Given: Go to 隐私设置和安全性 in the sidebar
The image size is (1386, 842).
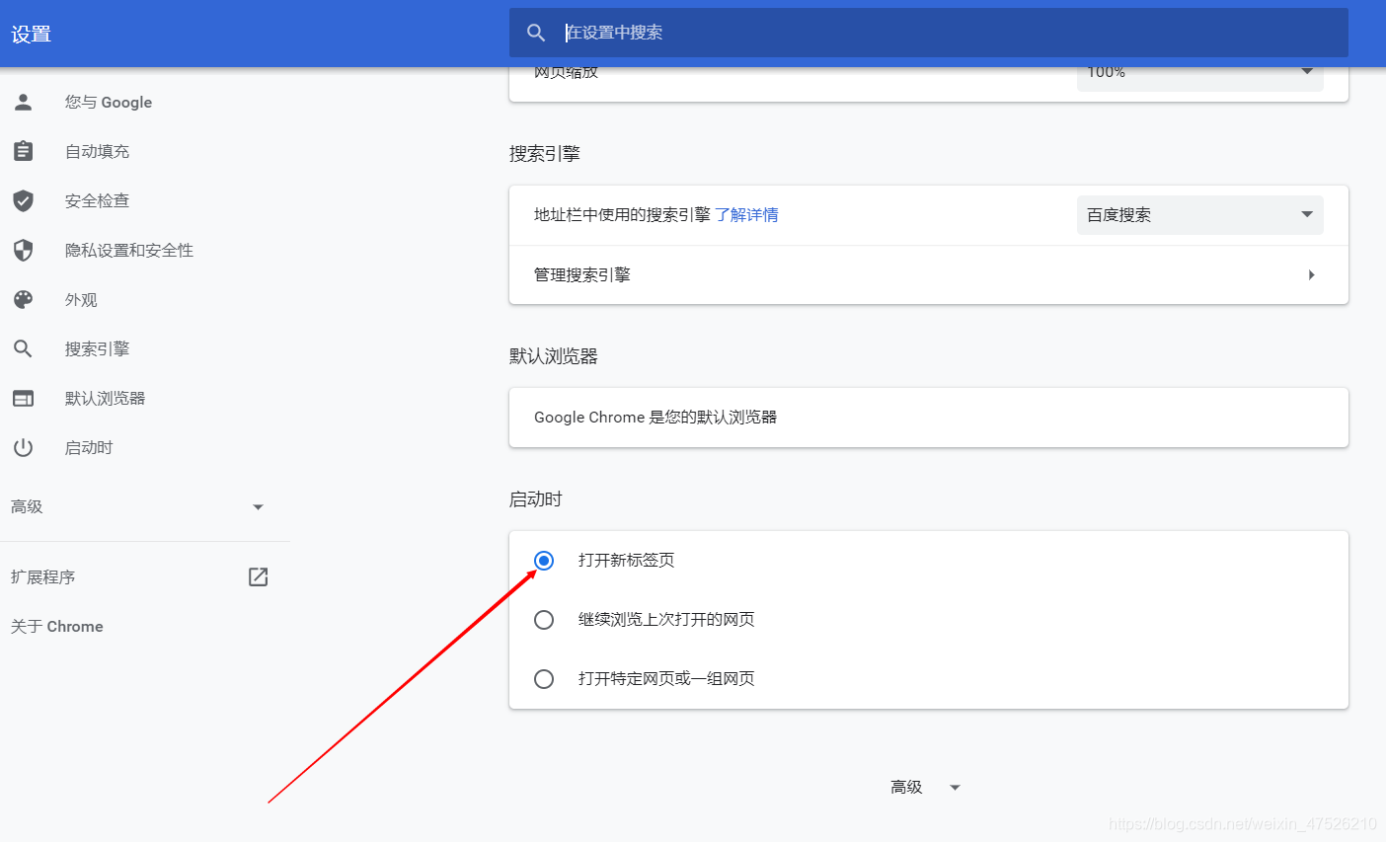Looking at the screenshot, I should click(129, 250).
